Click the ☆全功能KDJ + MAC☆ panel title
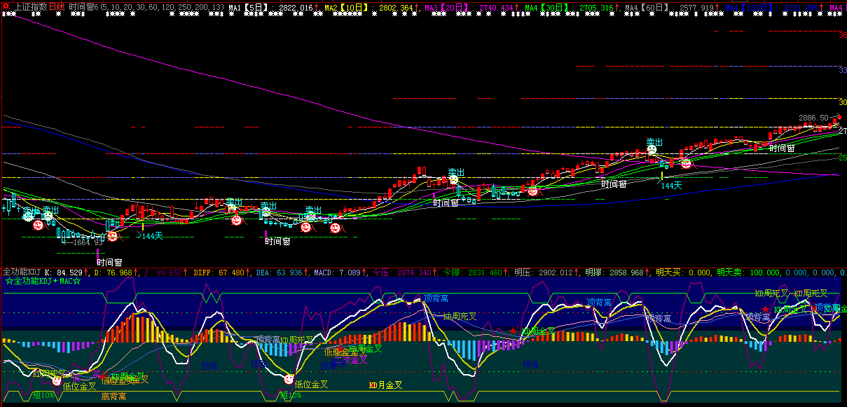This screenshot has width=847, height=407. [43, 281]
